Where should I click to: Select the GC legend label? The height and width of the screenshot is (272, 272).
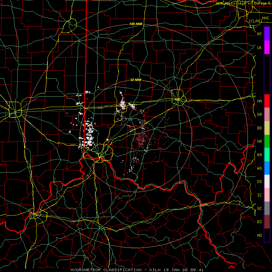(259, 209)
